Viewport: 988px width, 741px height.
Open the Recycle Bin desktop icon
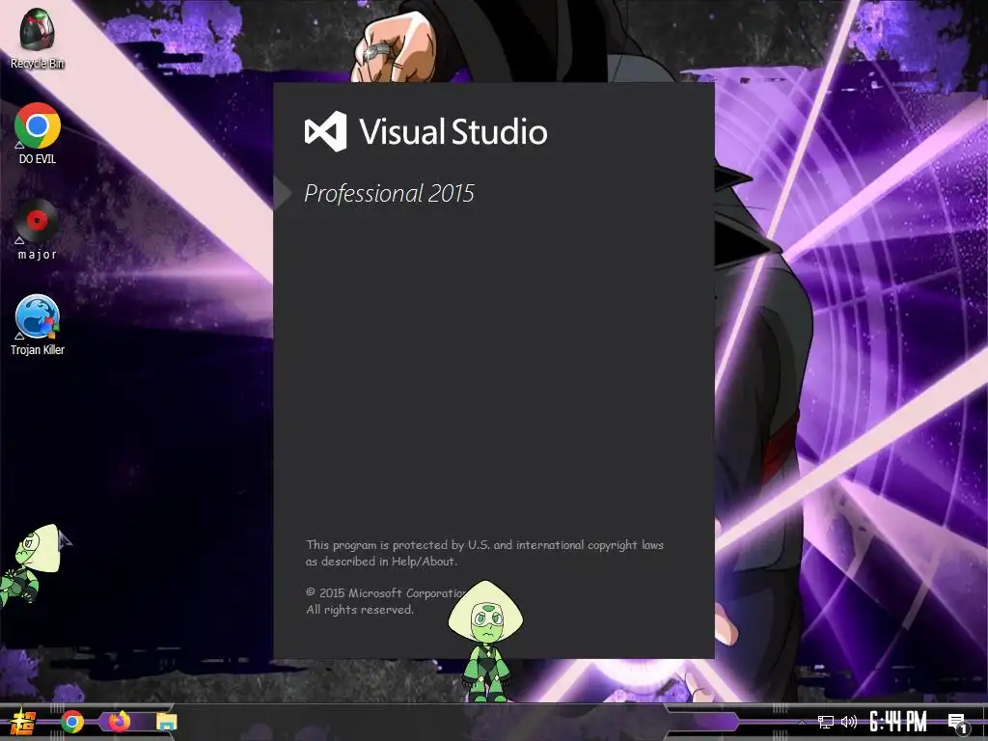(x=38, y=38)
